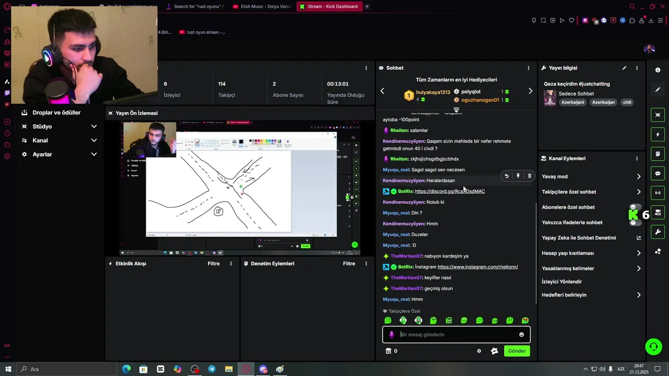Viewport: 669px width, 376px height.
Task: Collapse the gift leaderboard handle
Action: 456,110
